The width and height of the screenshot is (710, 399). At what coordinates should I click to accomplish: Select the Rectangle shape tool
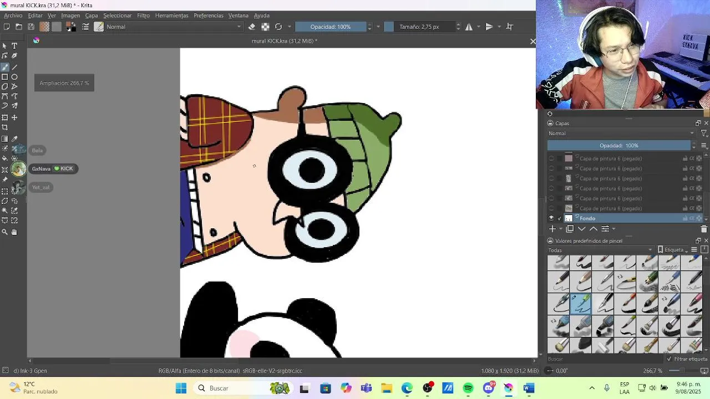(5, 77)
